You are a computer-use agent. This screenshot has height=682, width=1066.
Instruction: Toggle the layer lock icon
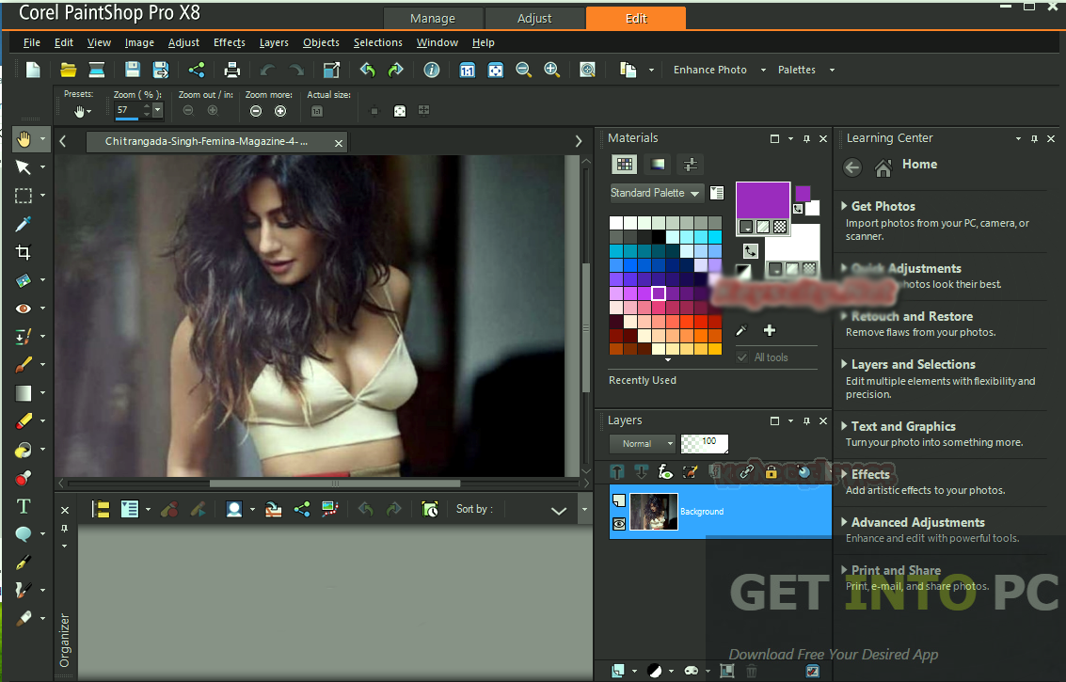(771, 471)
